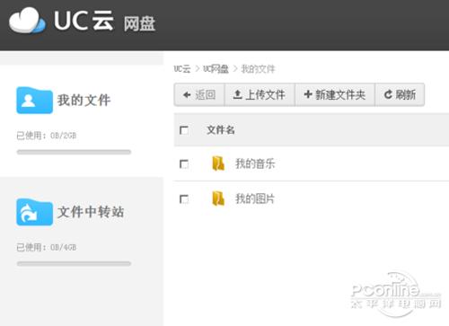
Task: Check the box for 我的图片
Action: [184, 199]
